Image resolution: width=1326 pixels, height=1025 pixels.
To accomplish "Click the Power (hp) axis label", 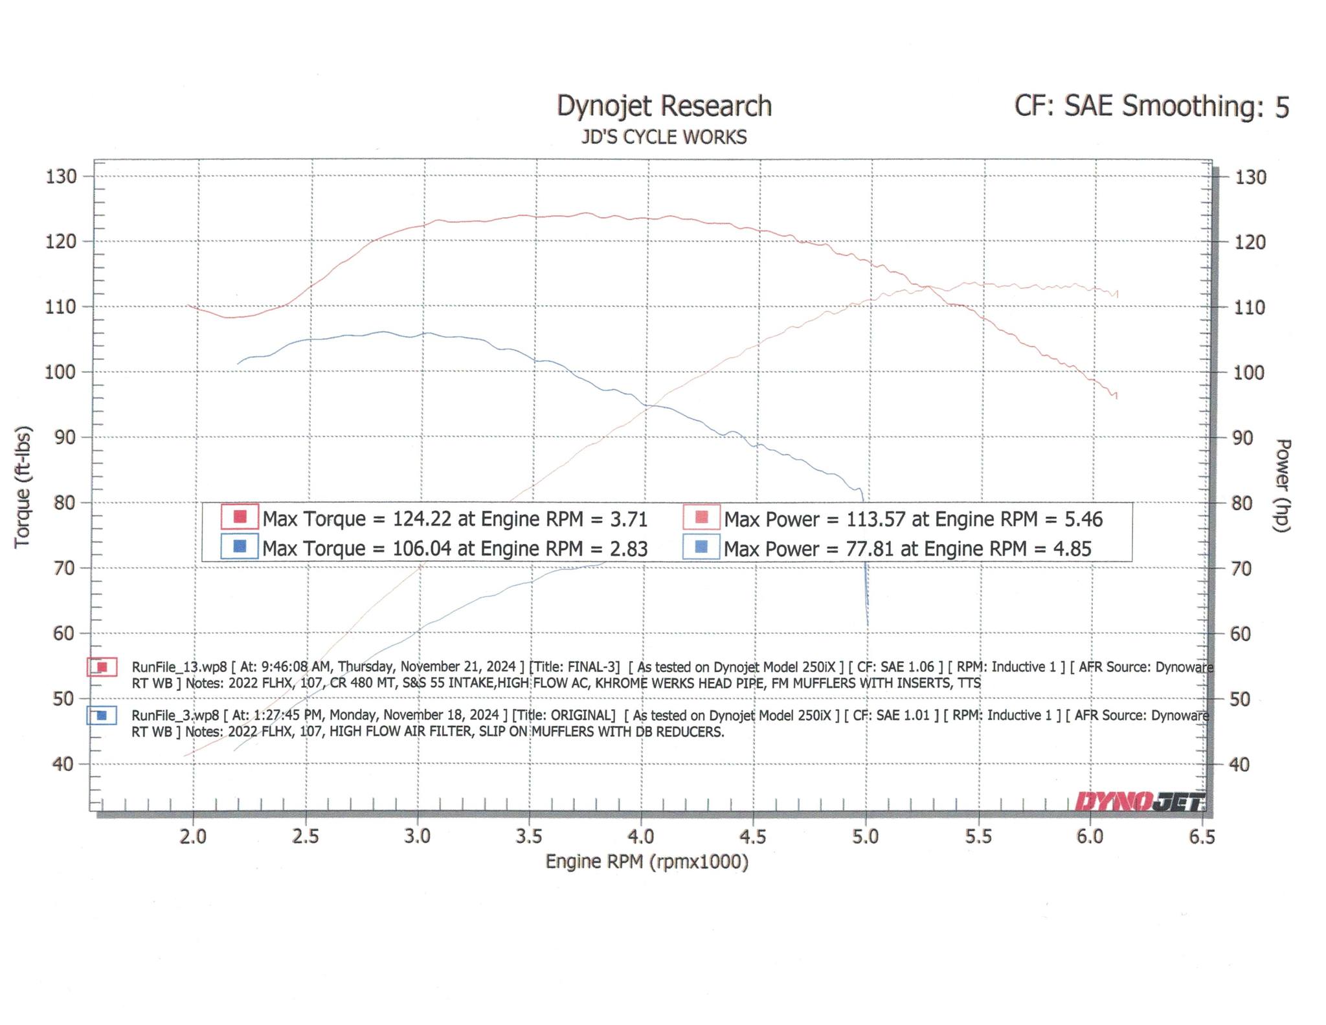I will click(1282, 486).
